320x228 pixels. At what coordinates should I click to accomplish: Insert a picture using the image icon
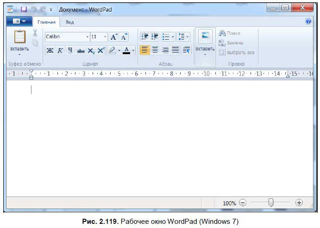[x=205, y=36]
